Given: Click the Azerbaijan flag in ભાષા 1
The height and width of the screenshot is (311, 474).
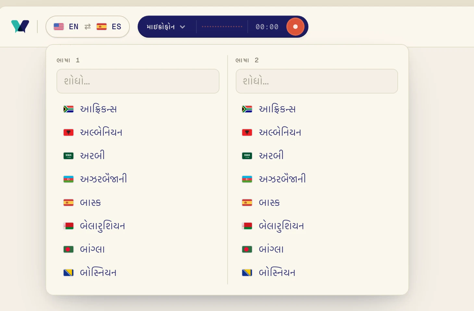Looking at the screenshot, I should pyautogui.click(x=69, y=179).
